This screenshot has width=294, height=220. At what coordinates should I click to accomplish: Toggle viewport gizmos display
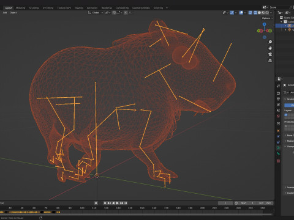coord(232,13)
